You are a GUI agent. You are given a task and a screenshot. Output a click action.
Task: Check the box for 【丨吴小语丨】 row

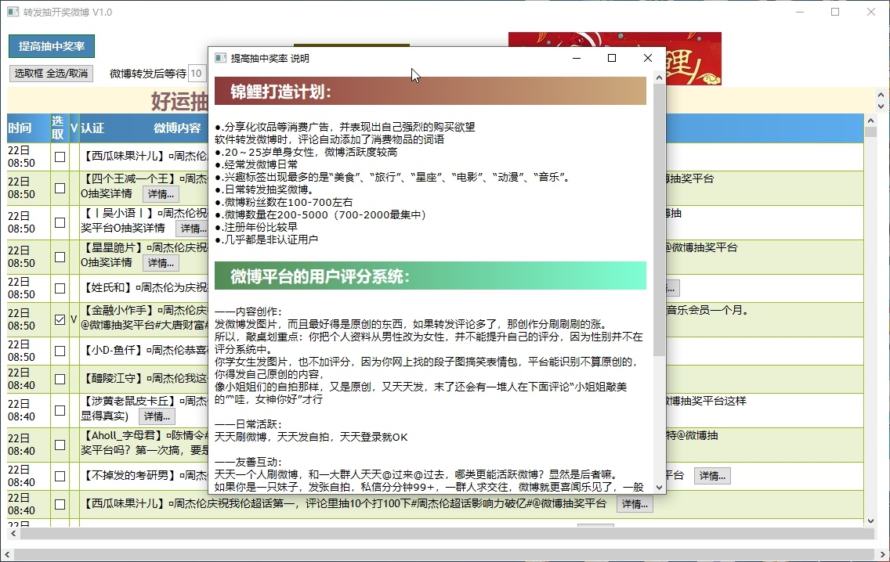pos(60,222)
